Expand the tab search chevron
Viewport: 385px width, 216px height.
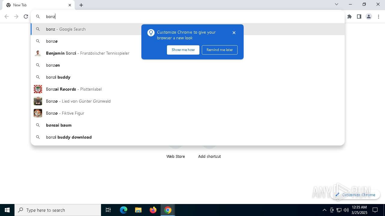[337, 4]
